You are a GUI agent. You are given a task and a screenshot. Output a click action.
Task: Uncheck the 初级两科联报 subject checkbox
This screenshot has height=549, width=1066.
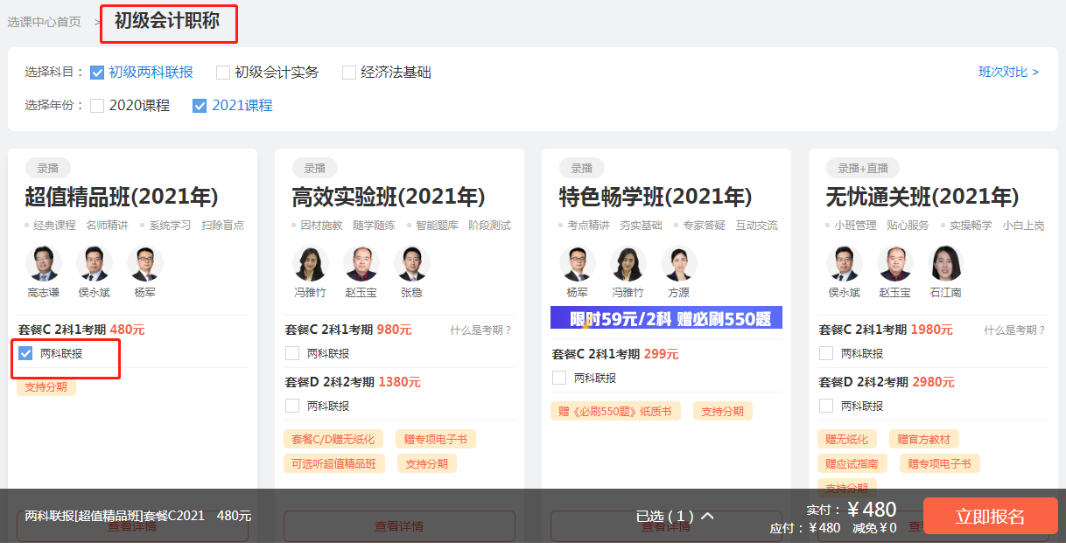coord(97,73)
